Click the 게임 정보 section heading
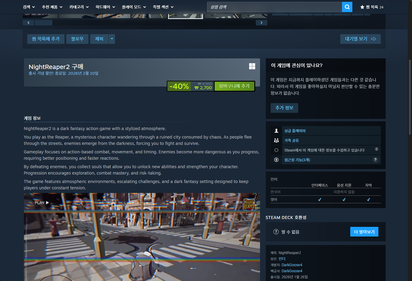Viewport: 412px width, 281px height. [32, 118]
